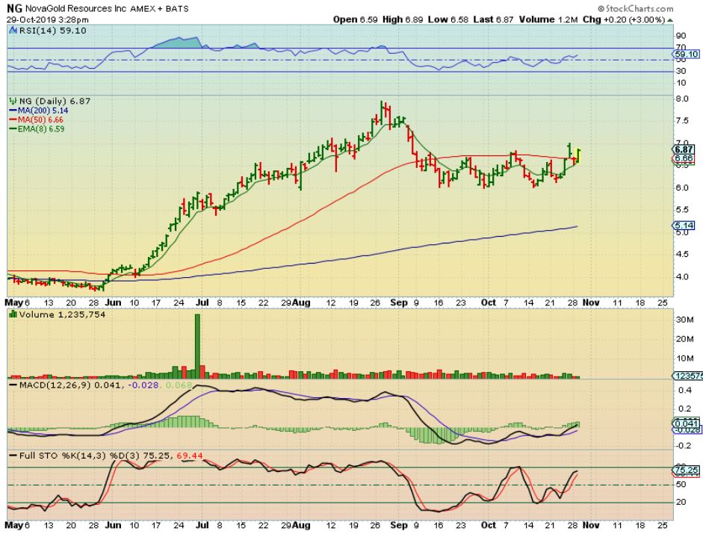This screenshot has height=534, width=703.
Task: Click the bar icon before Volume label
Action: (13, 314)
